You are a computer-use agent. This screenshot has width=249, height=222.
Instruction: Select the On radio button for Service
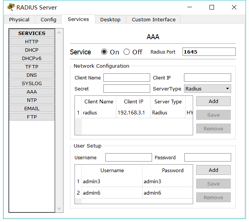tap(104, 52)
